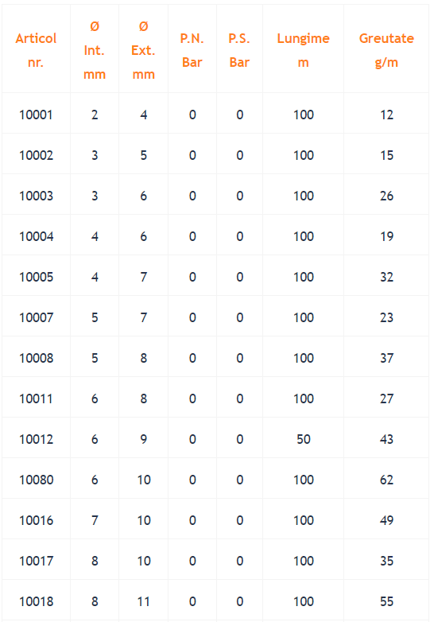Click the length value 50 cell

click(304, 439)
